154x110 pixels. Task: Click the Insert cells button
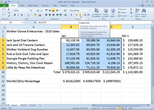point(122,9)
